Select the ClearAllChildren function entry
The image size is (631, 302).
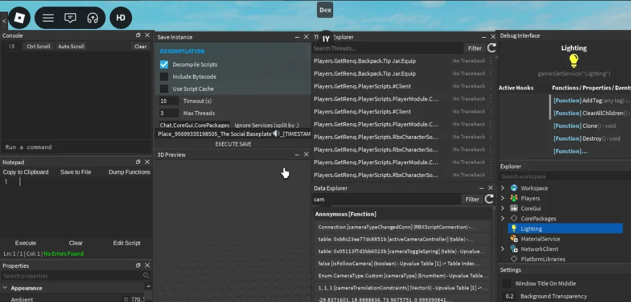pyautogui.click(x=592, y=113)
